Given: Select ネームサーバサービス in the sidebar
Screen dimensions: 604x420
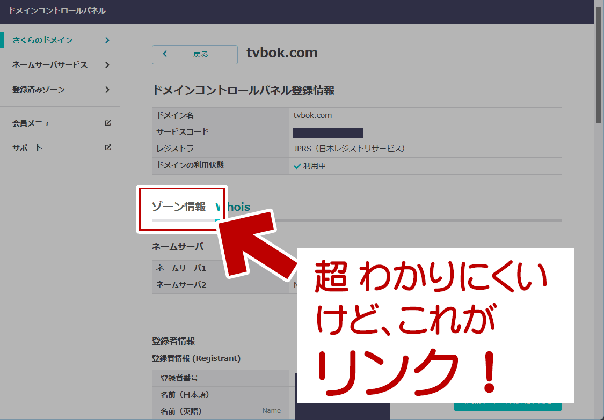Looking at the screenshot, I should point(51,64).
